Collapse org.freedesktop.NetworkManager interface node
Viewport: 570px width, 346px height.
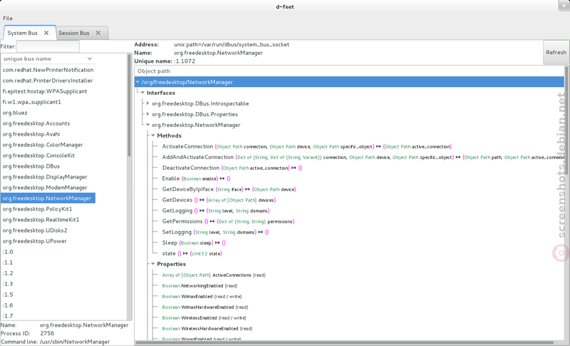147,125
